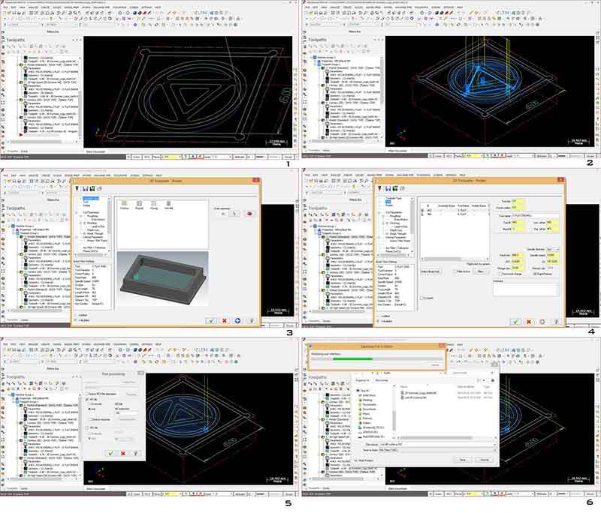Image resolution: width=601 pixels, height=513 pixels.
Task: Click the red chain-display eye icon
Action: tap(249, 214)
